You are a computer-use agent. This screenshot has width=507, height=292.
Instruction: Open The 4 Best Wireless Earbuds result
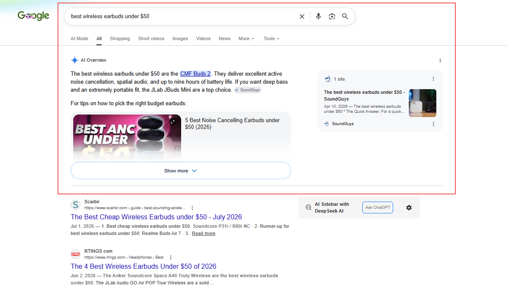coord(143,267)
